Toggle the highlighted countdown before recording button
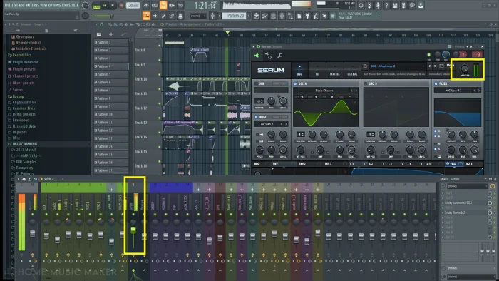This screenshot has height=281, width=499. coord(163,6)
